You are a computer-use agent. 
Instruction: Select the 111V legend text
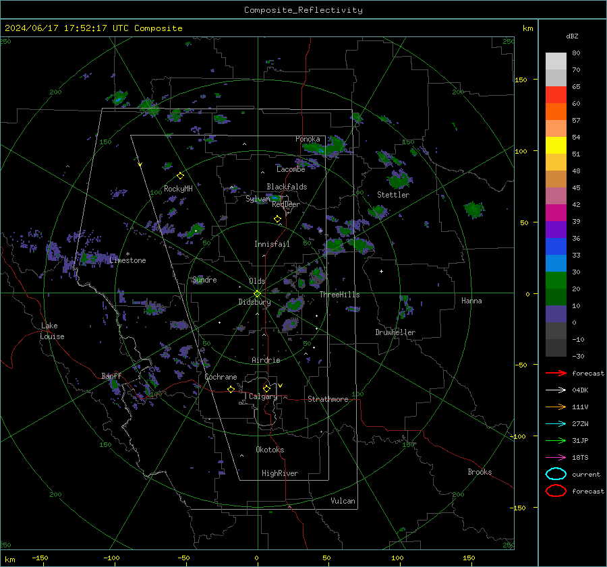[580, 407]
